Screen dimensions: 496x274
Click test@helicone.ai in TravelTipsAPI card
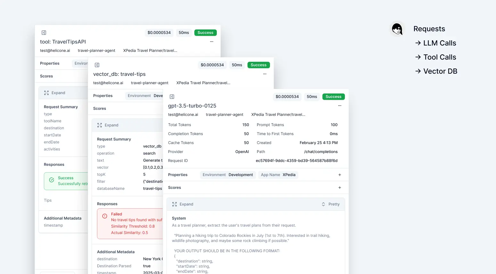pos(55,51)
